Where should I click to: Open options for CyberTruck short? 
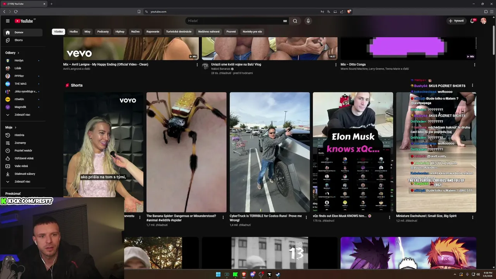click(307, 217)
